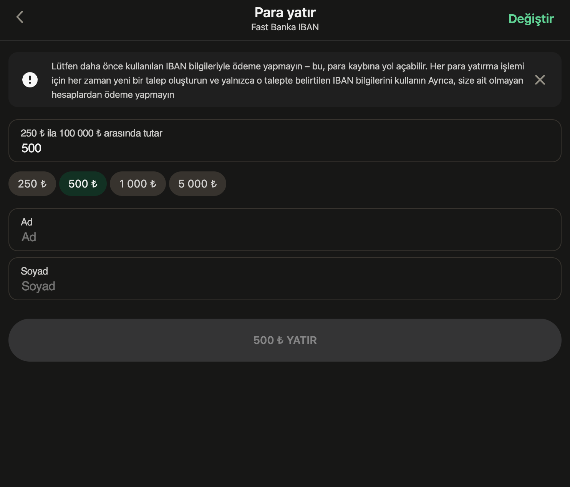The height and width of the screenshot is (487, 570).
Task: Click the lira symbol on 1 000 chip
Action: [153, 184]
